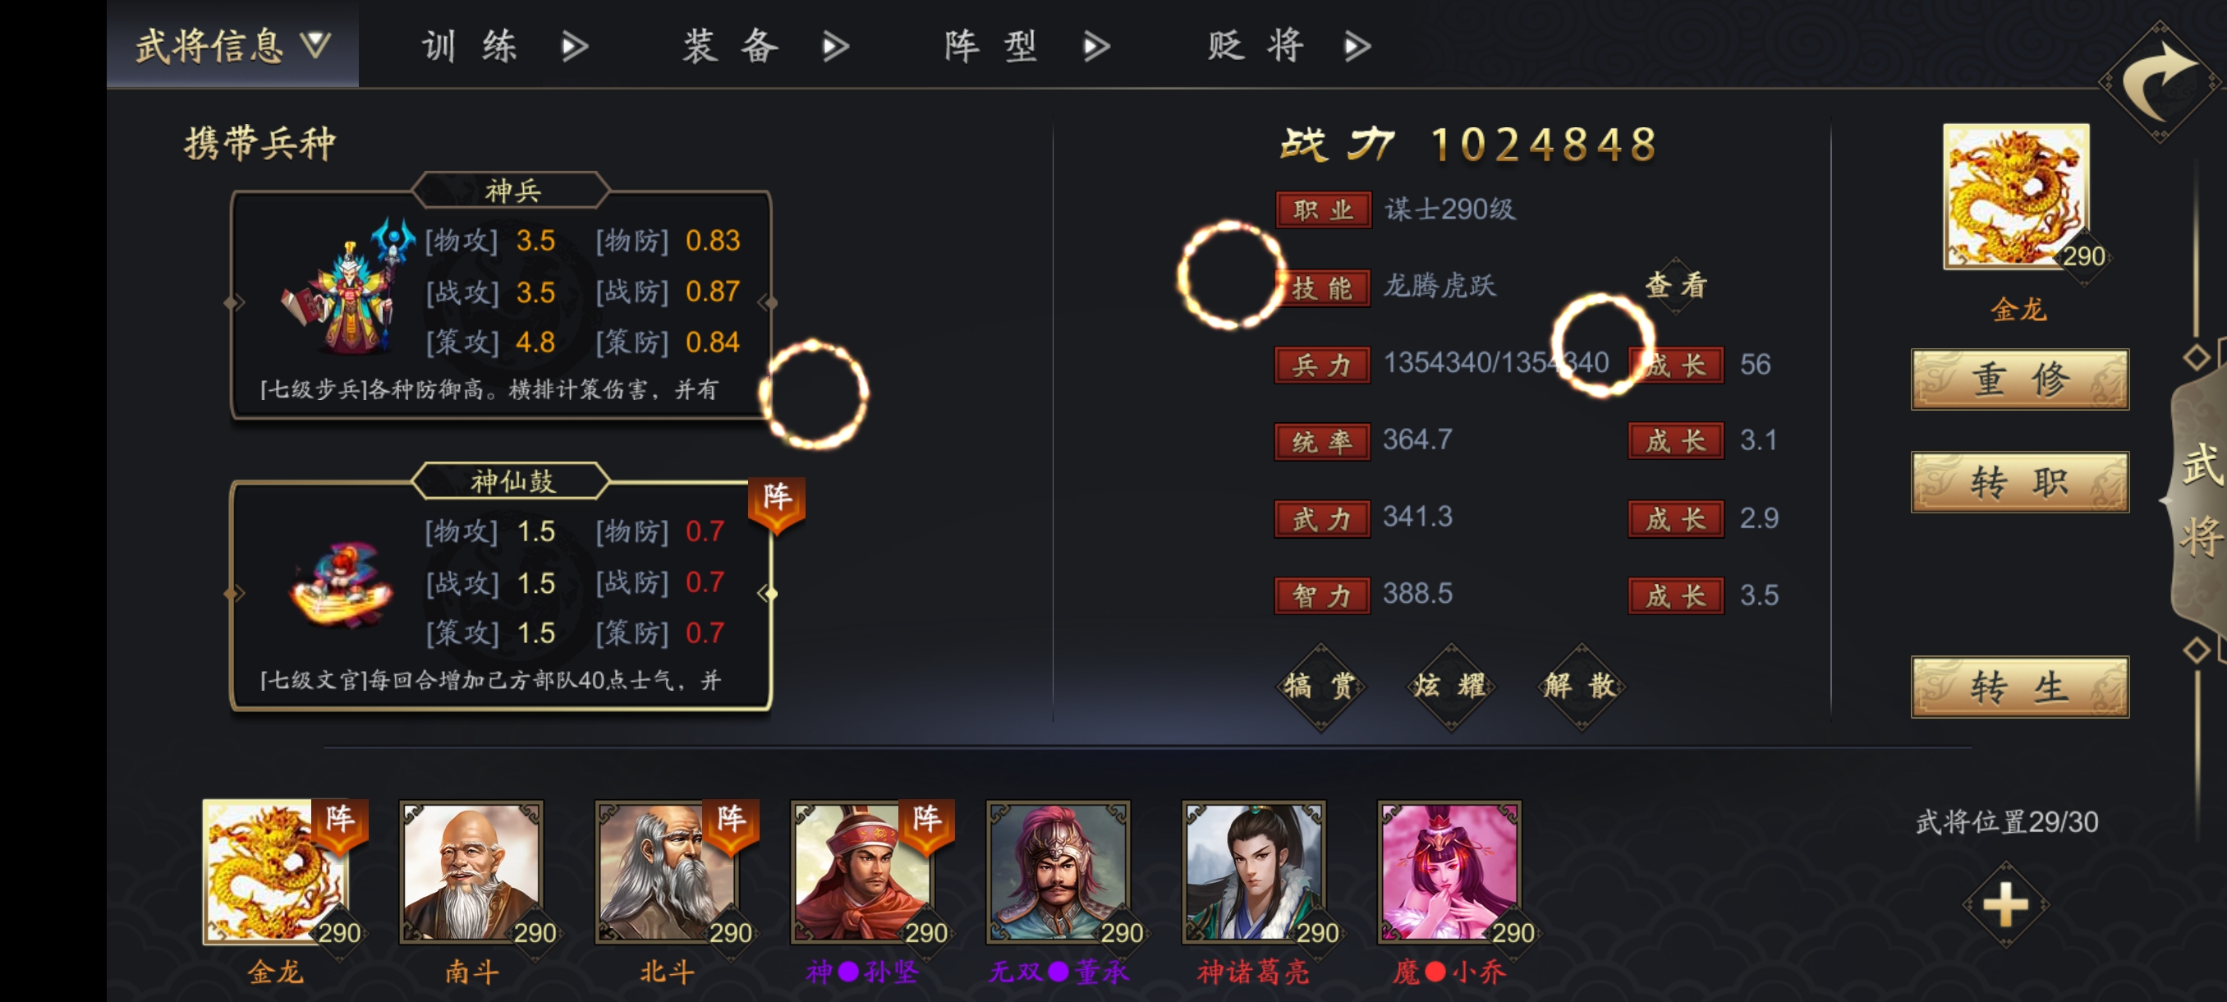This screenshot has height=1002, width=2227.
Task: Add a general slot with plus icon
Action: click(2004, 904)
